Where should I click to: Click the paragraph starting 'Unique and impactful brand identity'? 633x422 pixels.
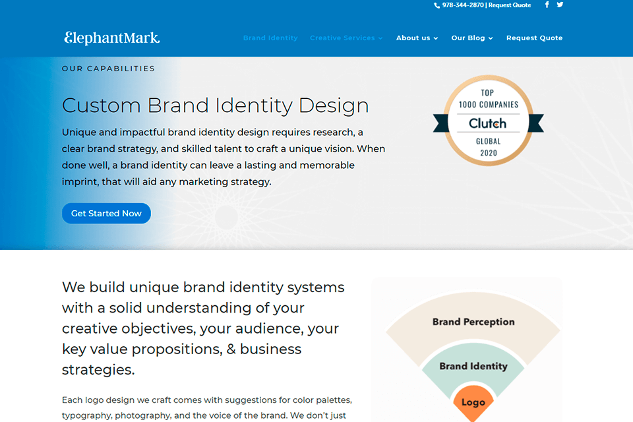click(224, 157)
